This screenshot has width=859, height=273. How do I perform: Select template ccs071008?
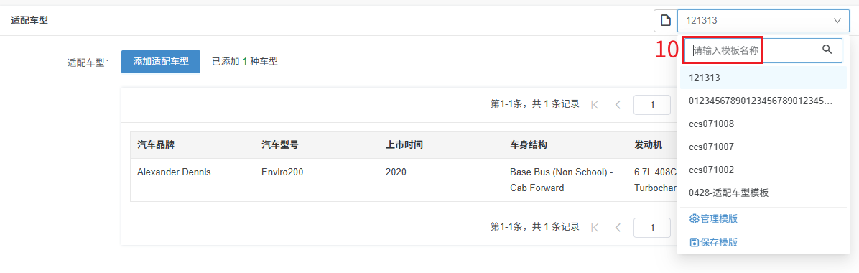pos(763,124)
